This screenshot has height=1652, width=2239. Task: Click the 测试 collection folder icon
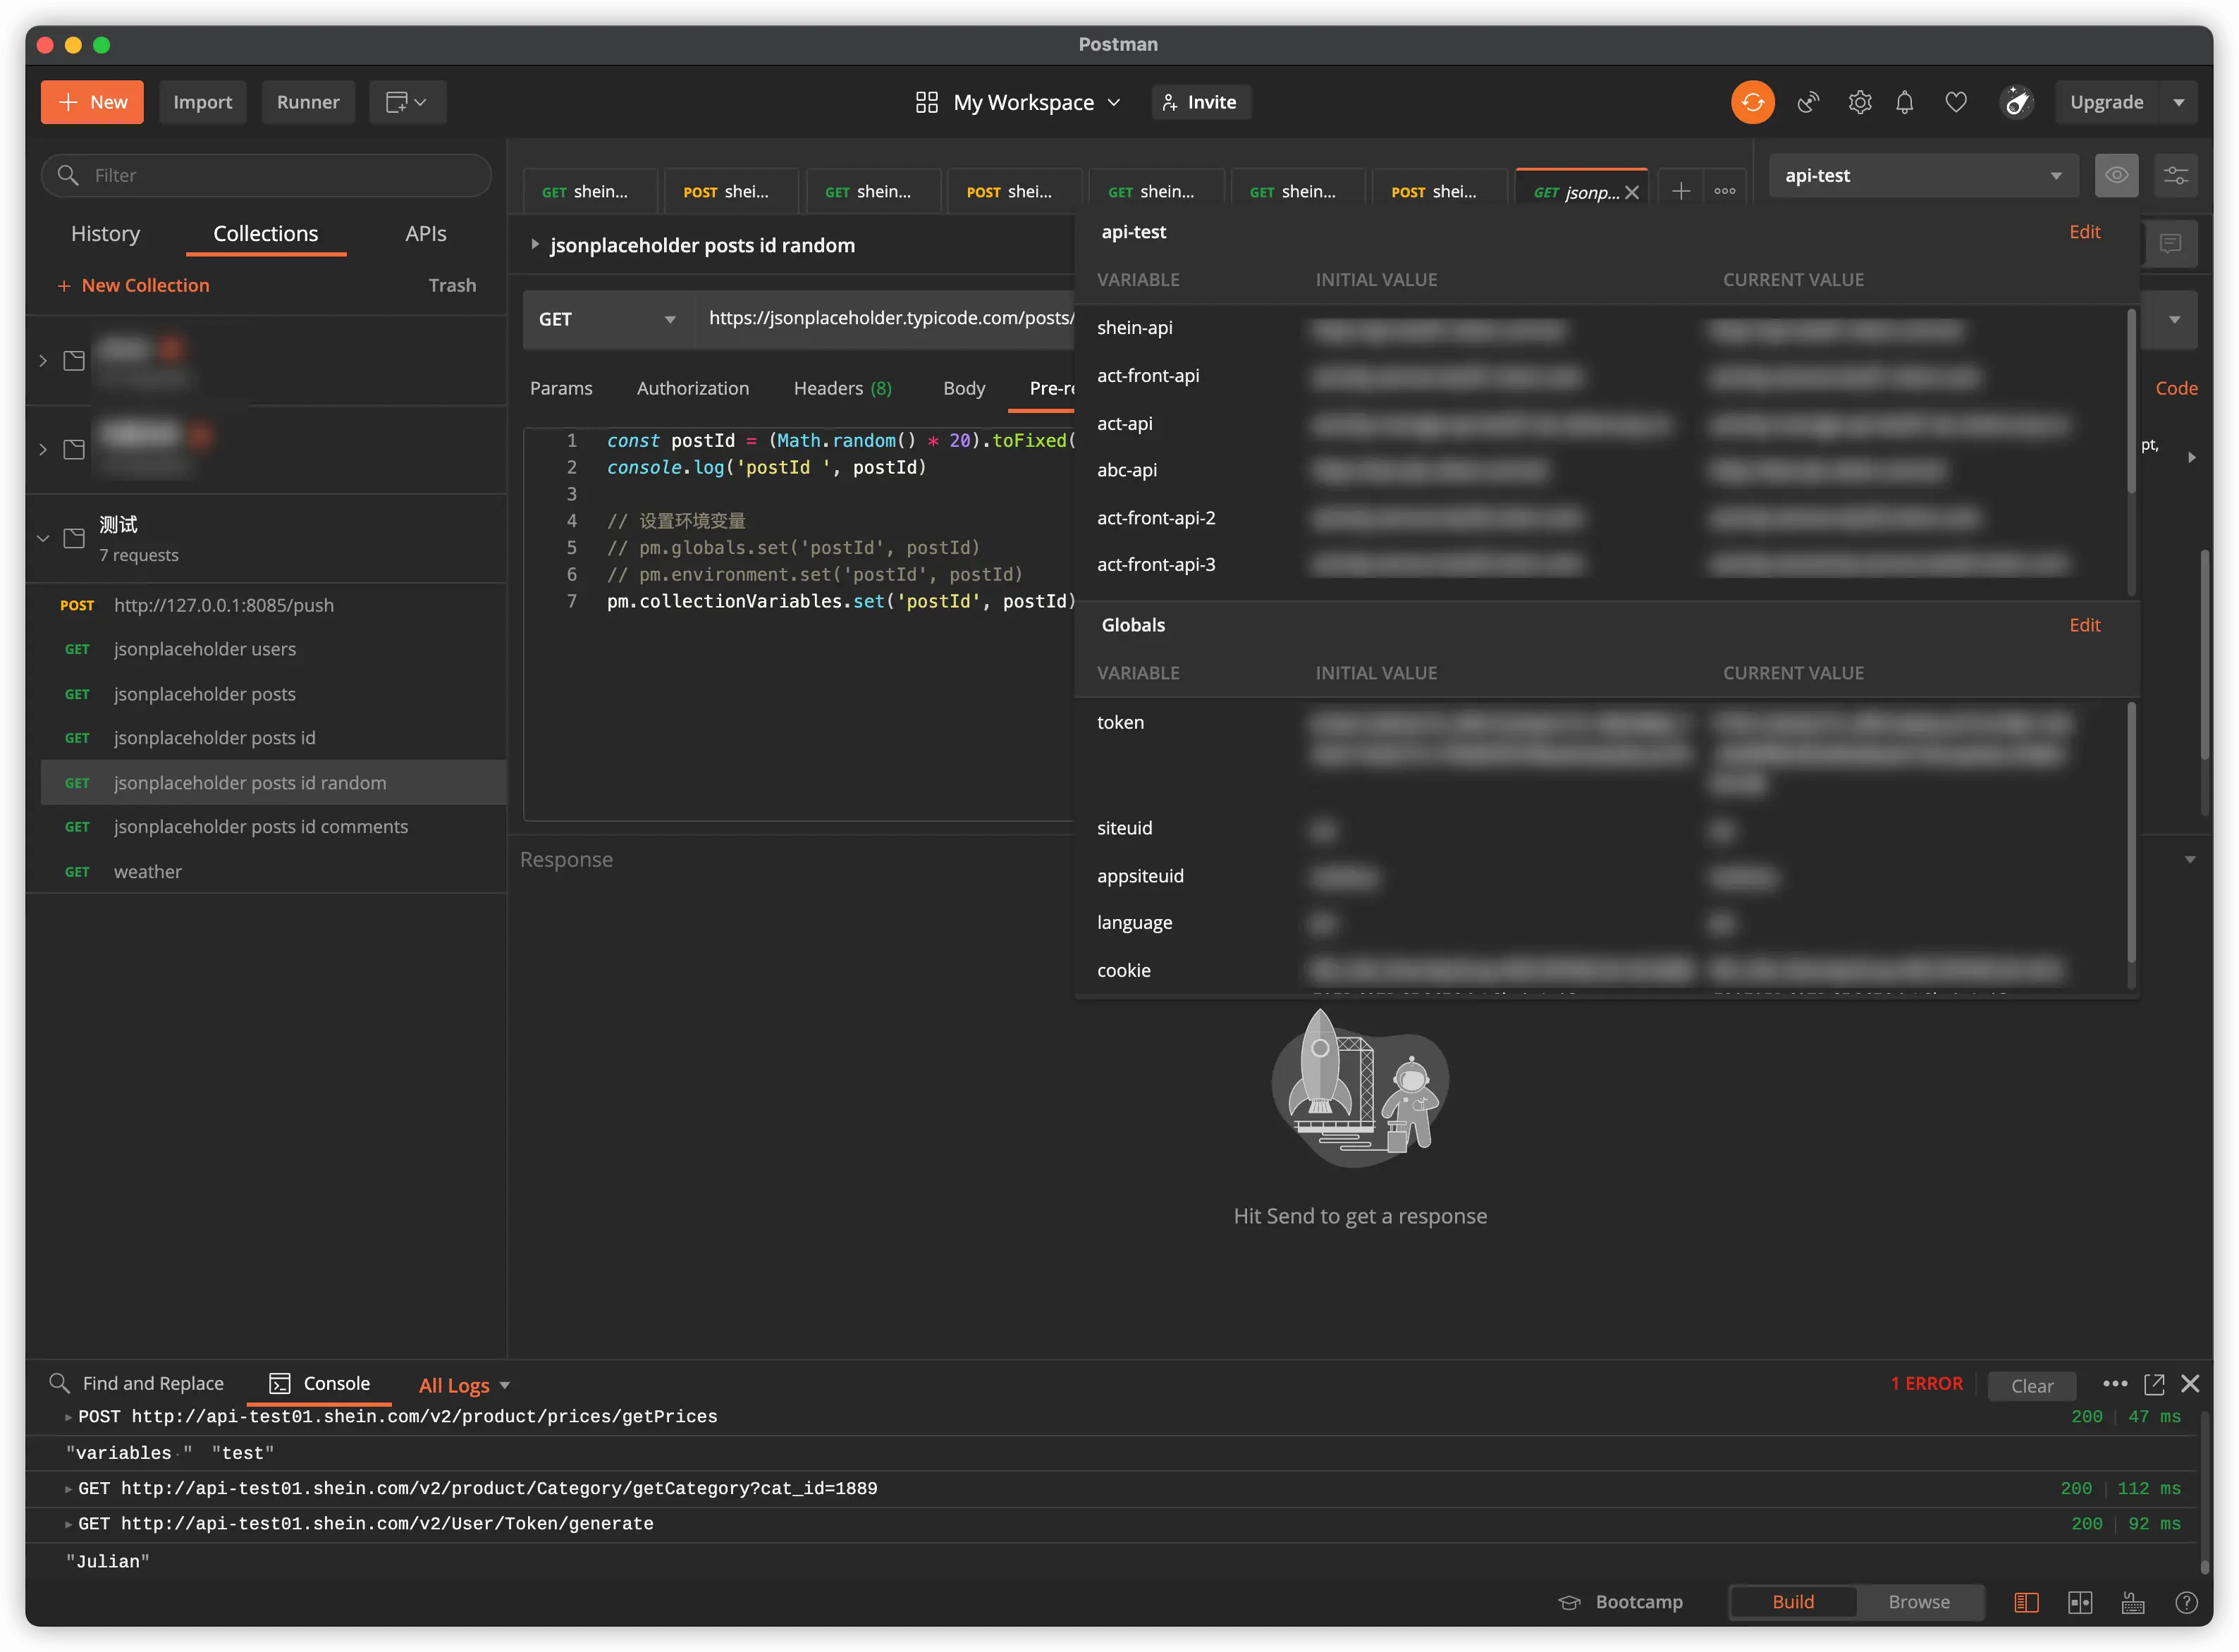[x=74, y=538]
